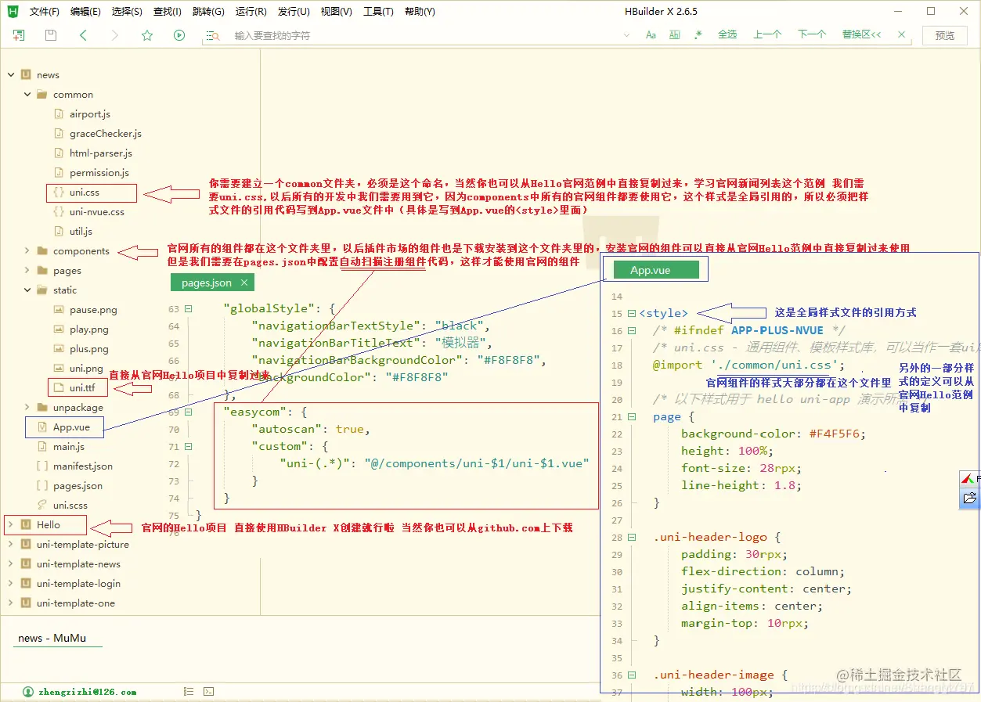Expand the components folder
The width and height of the screenshot is (981, 702).
[27, 251]
